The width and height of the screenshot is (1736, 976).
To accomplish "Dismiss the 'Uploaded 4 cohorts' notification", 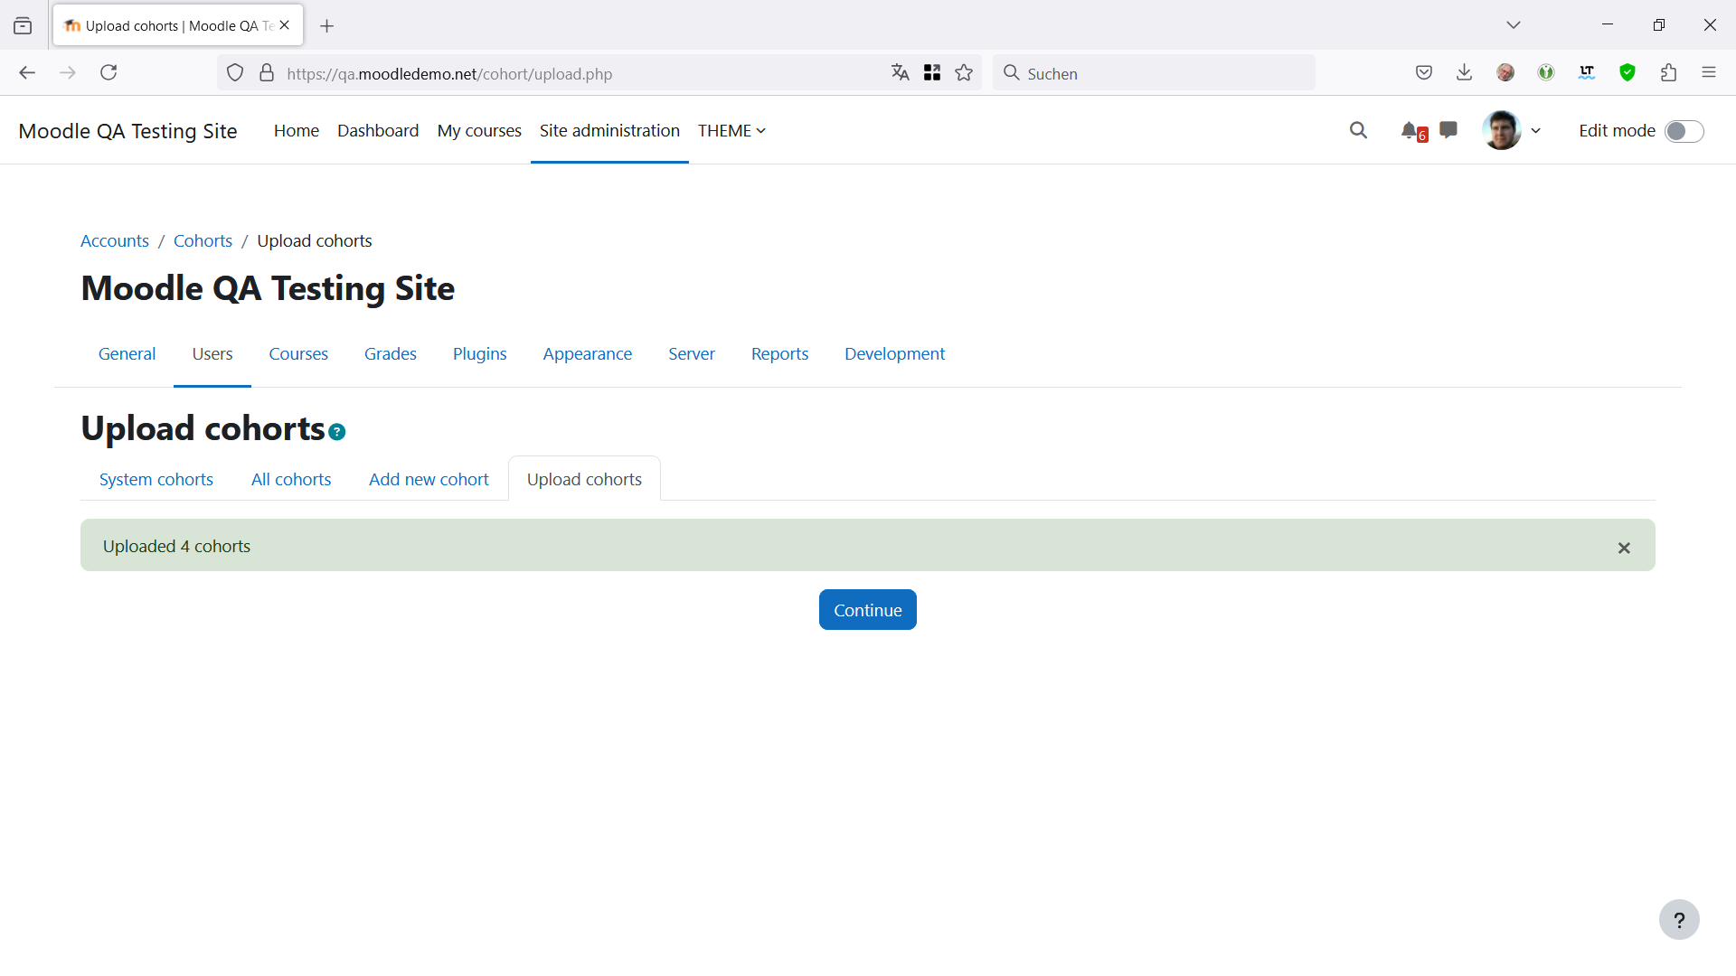I will click(1624, 548).
